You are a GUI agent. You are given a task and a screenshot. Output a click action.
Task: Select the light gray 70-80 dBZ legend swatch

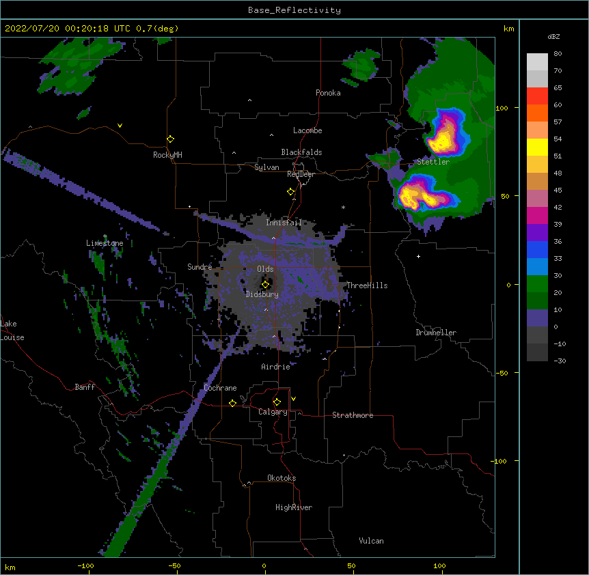(x=537, y=62)
